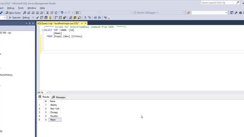
Task: Increase the line indent
Action: (x=100, y=18)
